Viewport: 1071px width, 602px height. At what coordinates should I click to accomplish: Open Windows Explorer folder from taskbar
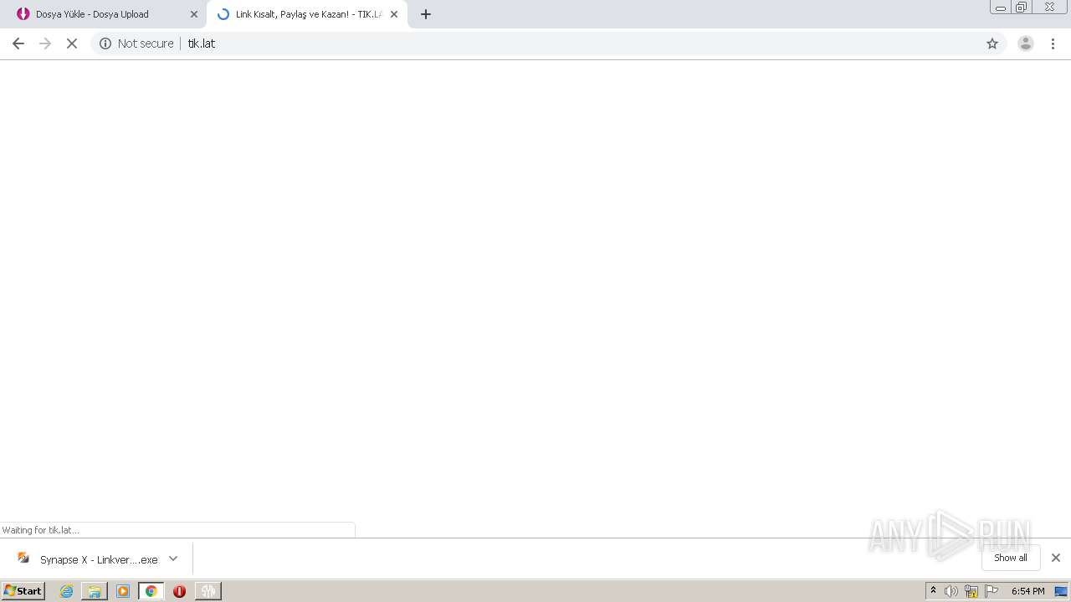pyautogui.click(x=95, y=591)
